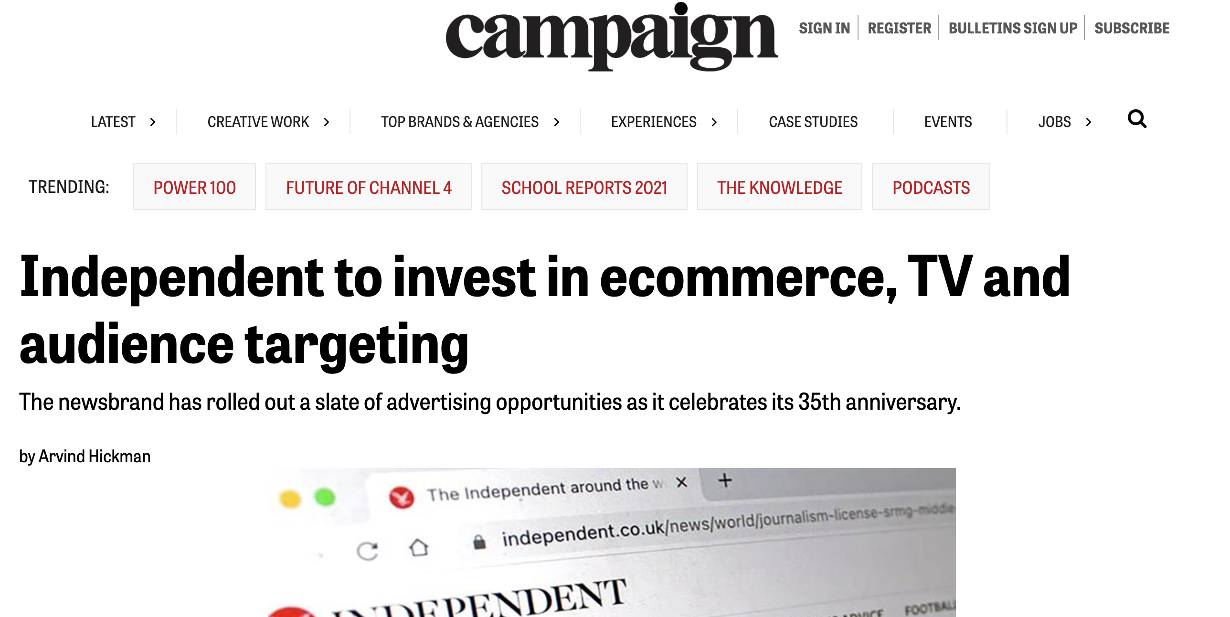Open The Knowledge trending tag

click(779, 187)
